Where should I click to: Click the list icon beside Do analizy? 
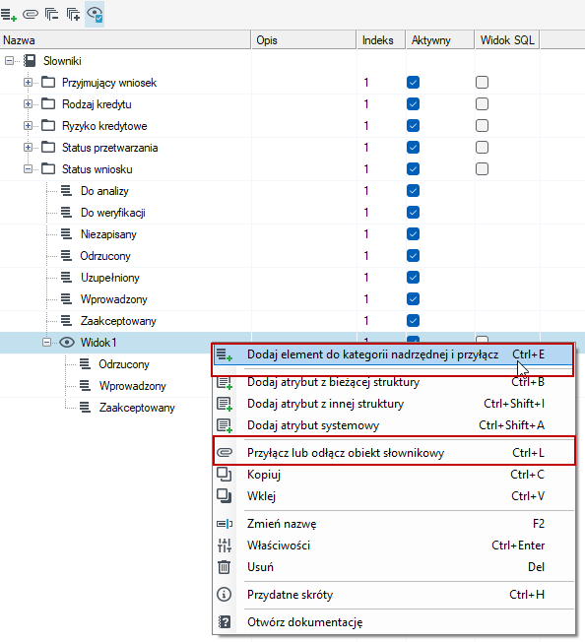click(66, 191)
